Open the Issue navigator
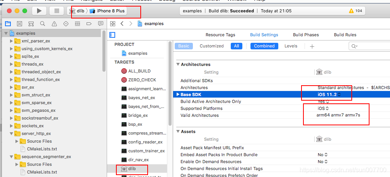This screenshot has width=390, height=177. [x=54, y=24]
